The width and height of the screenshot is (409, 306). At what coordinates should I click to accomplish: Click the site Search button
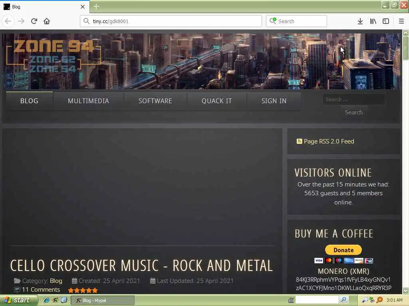(354, 112)
